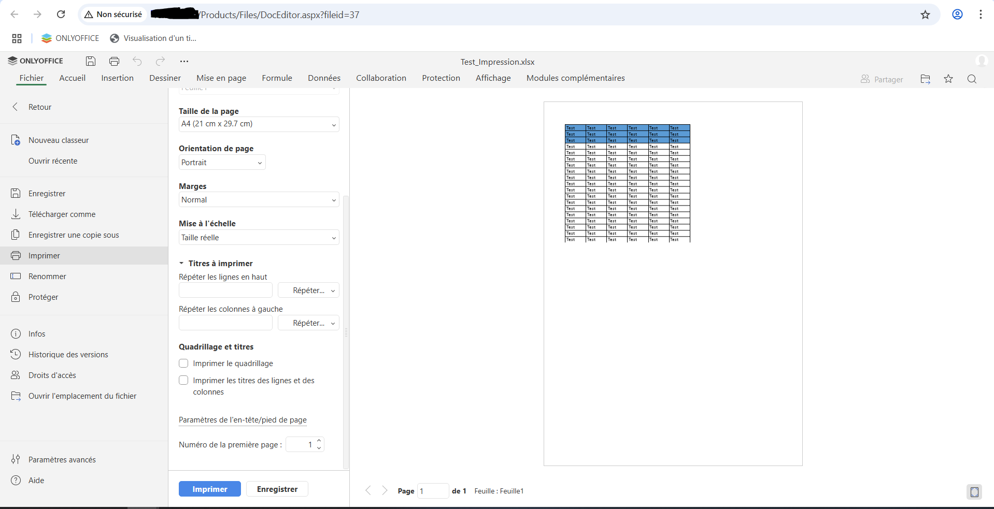Click the Page number input field

(433, 491)
